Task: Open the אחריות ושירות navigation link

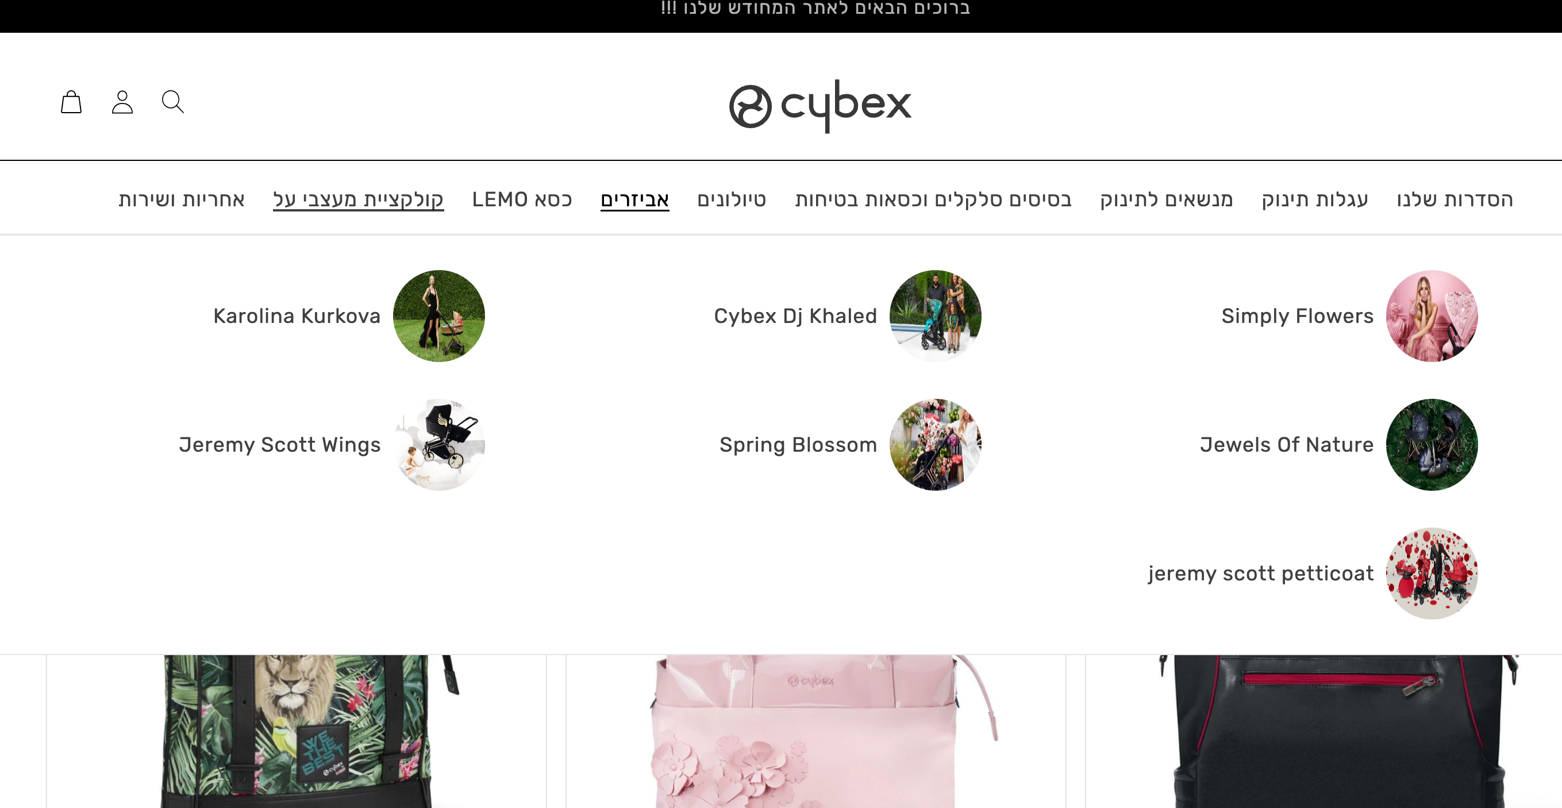Action: pyautogui.click(x=181, y=199)
